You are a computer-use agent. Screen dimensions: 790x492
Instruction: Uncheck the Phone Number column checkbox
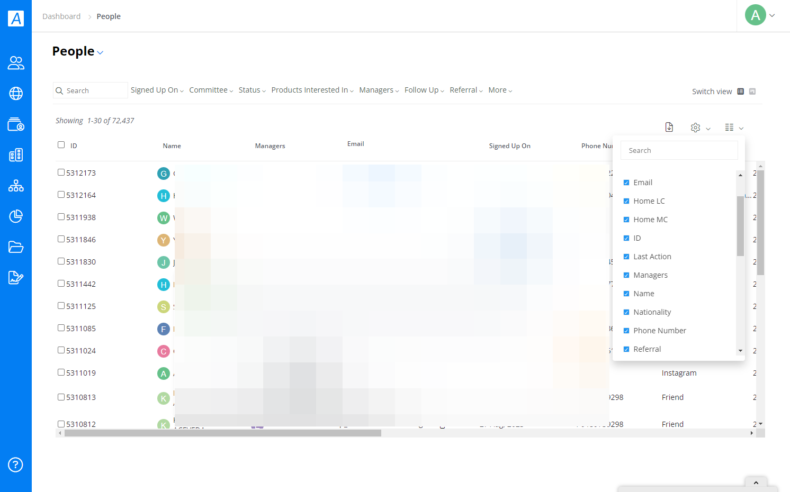(626, 331)
